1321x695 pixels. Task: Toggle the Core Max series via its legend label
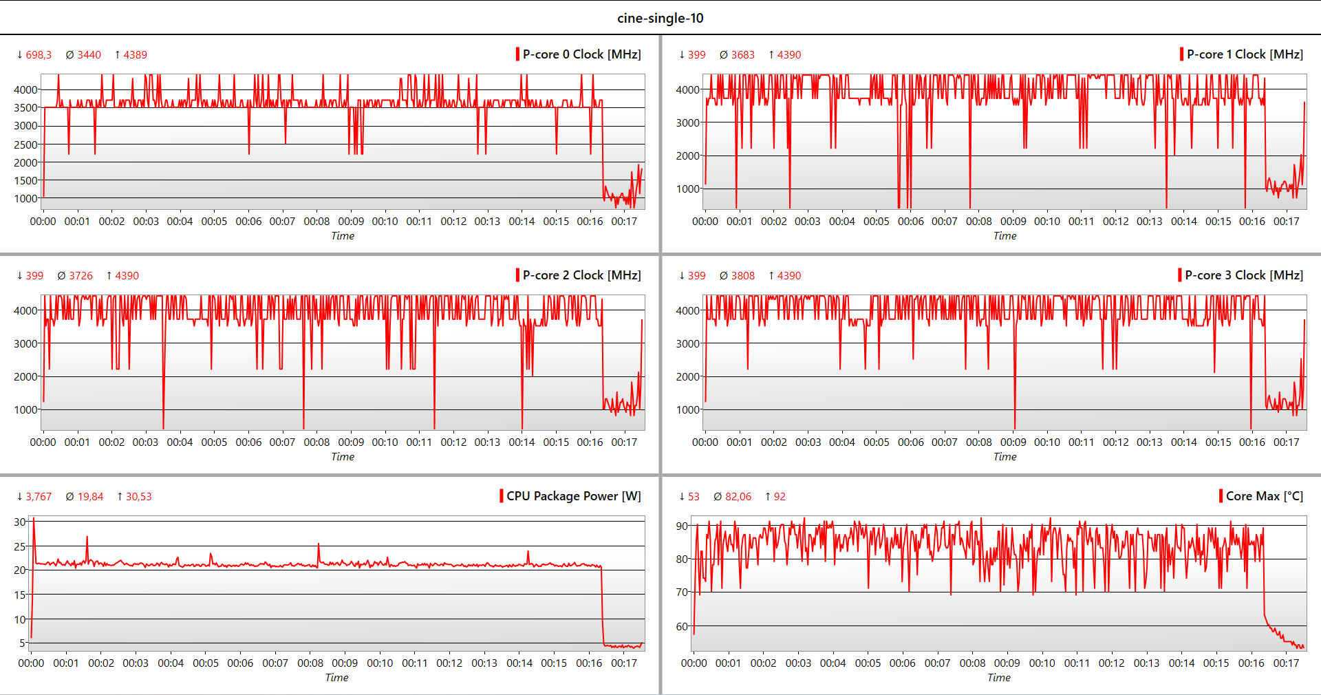[x=1266, y=495]
